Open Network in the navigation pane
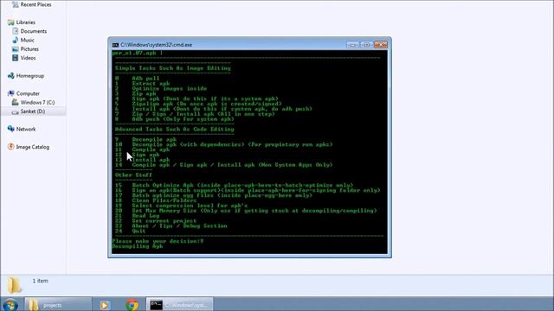Screen dimensions: 554x311 (x=26, y=129)
